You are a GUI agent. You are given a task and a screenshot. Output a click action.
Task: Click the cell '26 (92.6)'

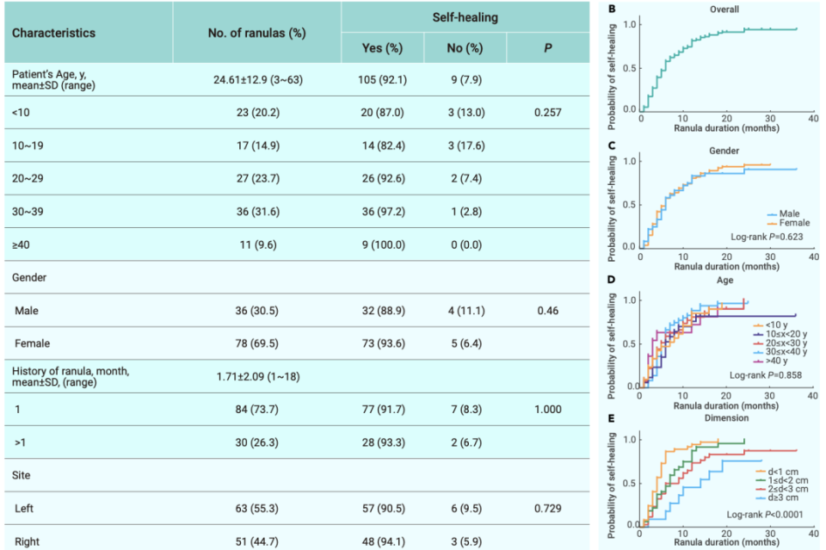pos(383,178)
